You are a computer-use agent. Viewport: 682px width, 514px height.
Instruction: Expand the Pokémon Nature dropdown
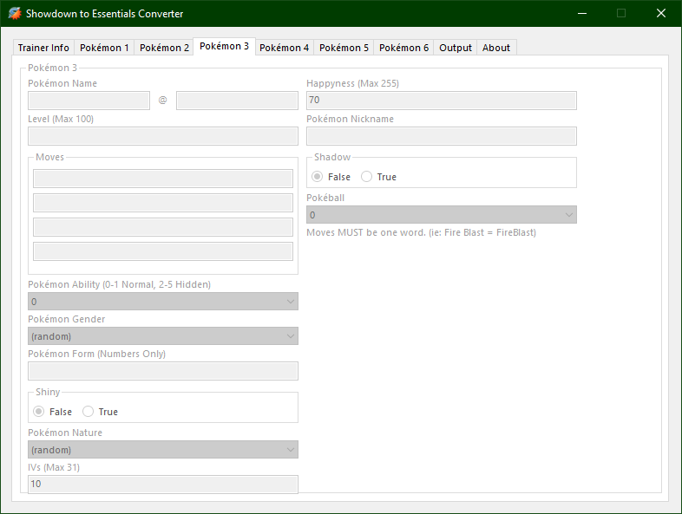(163, 450)
